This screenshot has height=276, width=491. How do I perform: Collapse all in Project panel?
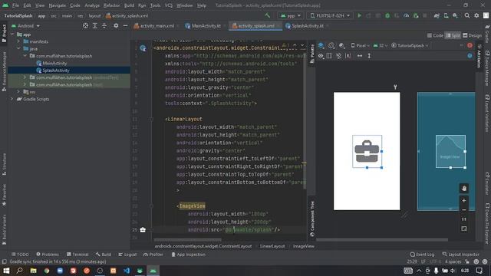(104, 25)
